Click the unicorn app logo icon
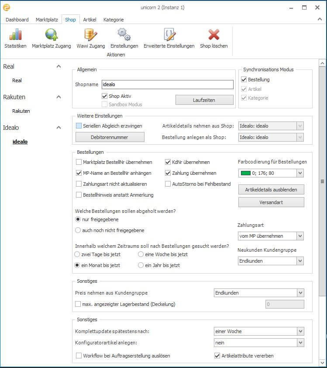The image size is (327, 368). (7, 7)
